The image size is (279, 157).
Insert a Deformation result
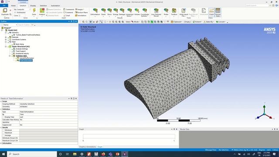tap(95, 12)
